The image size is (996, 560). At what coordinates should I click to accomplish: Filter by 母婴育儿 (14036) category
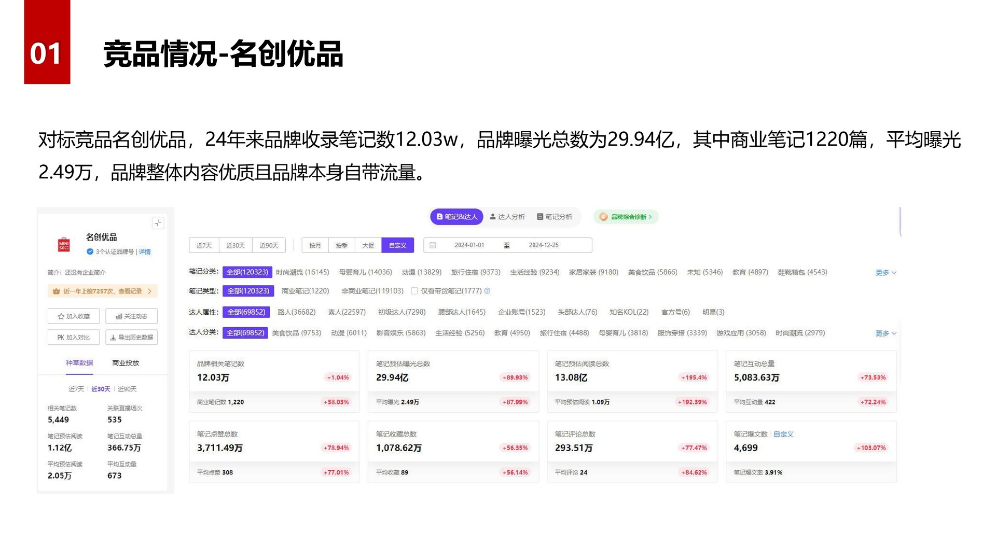366,272
